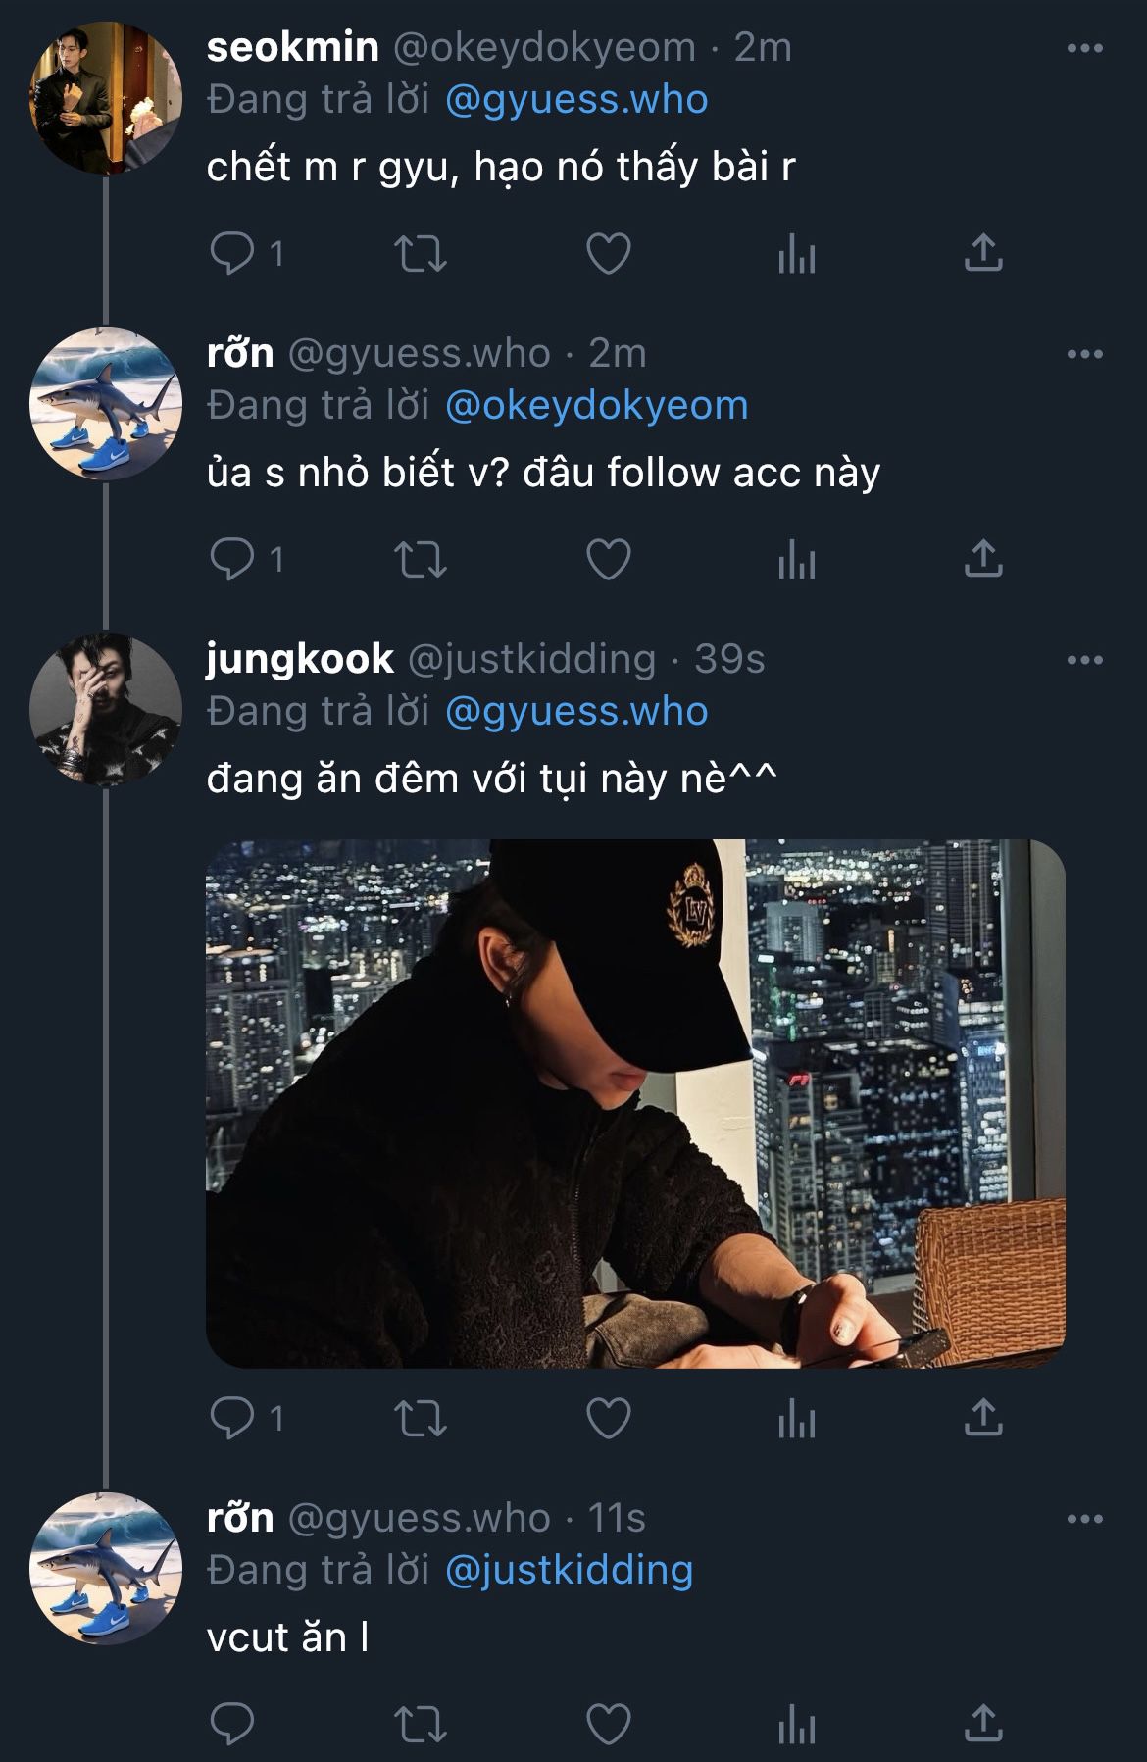Viewport: 1147px width, 1762px height.
Task: Share the 'ủa s nhỏ biết v' tweet
Action: (983, 560)
